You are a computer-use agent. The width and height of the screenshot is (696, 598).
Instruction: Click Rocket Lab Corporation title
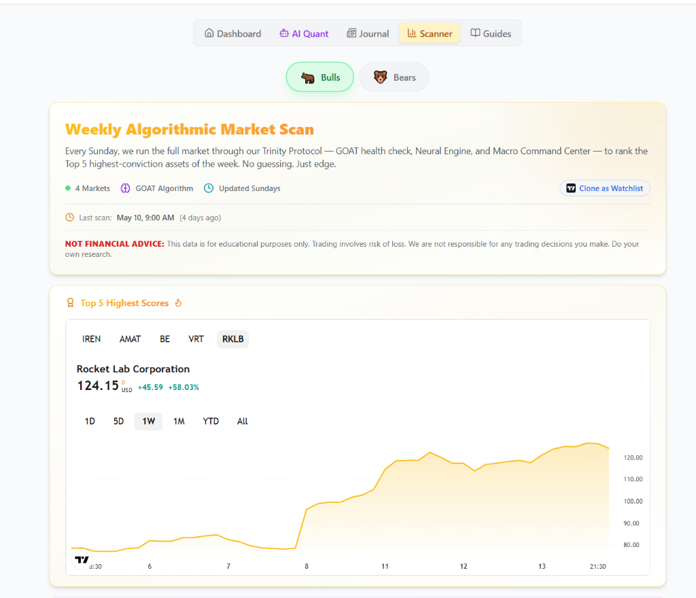133,368
